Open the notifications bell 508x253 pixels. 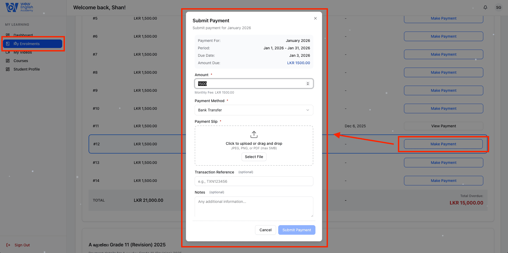click(485, 7)
